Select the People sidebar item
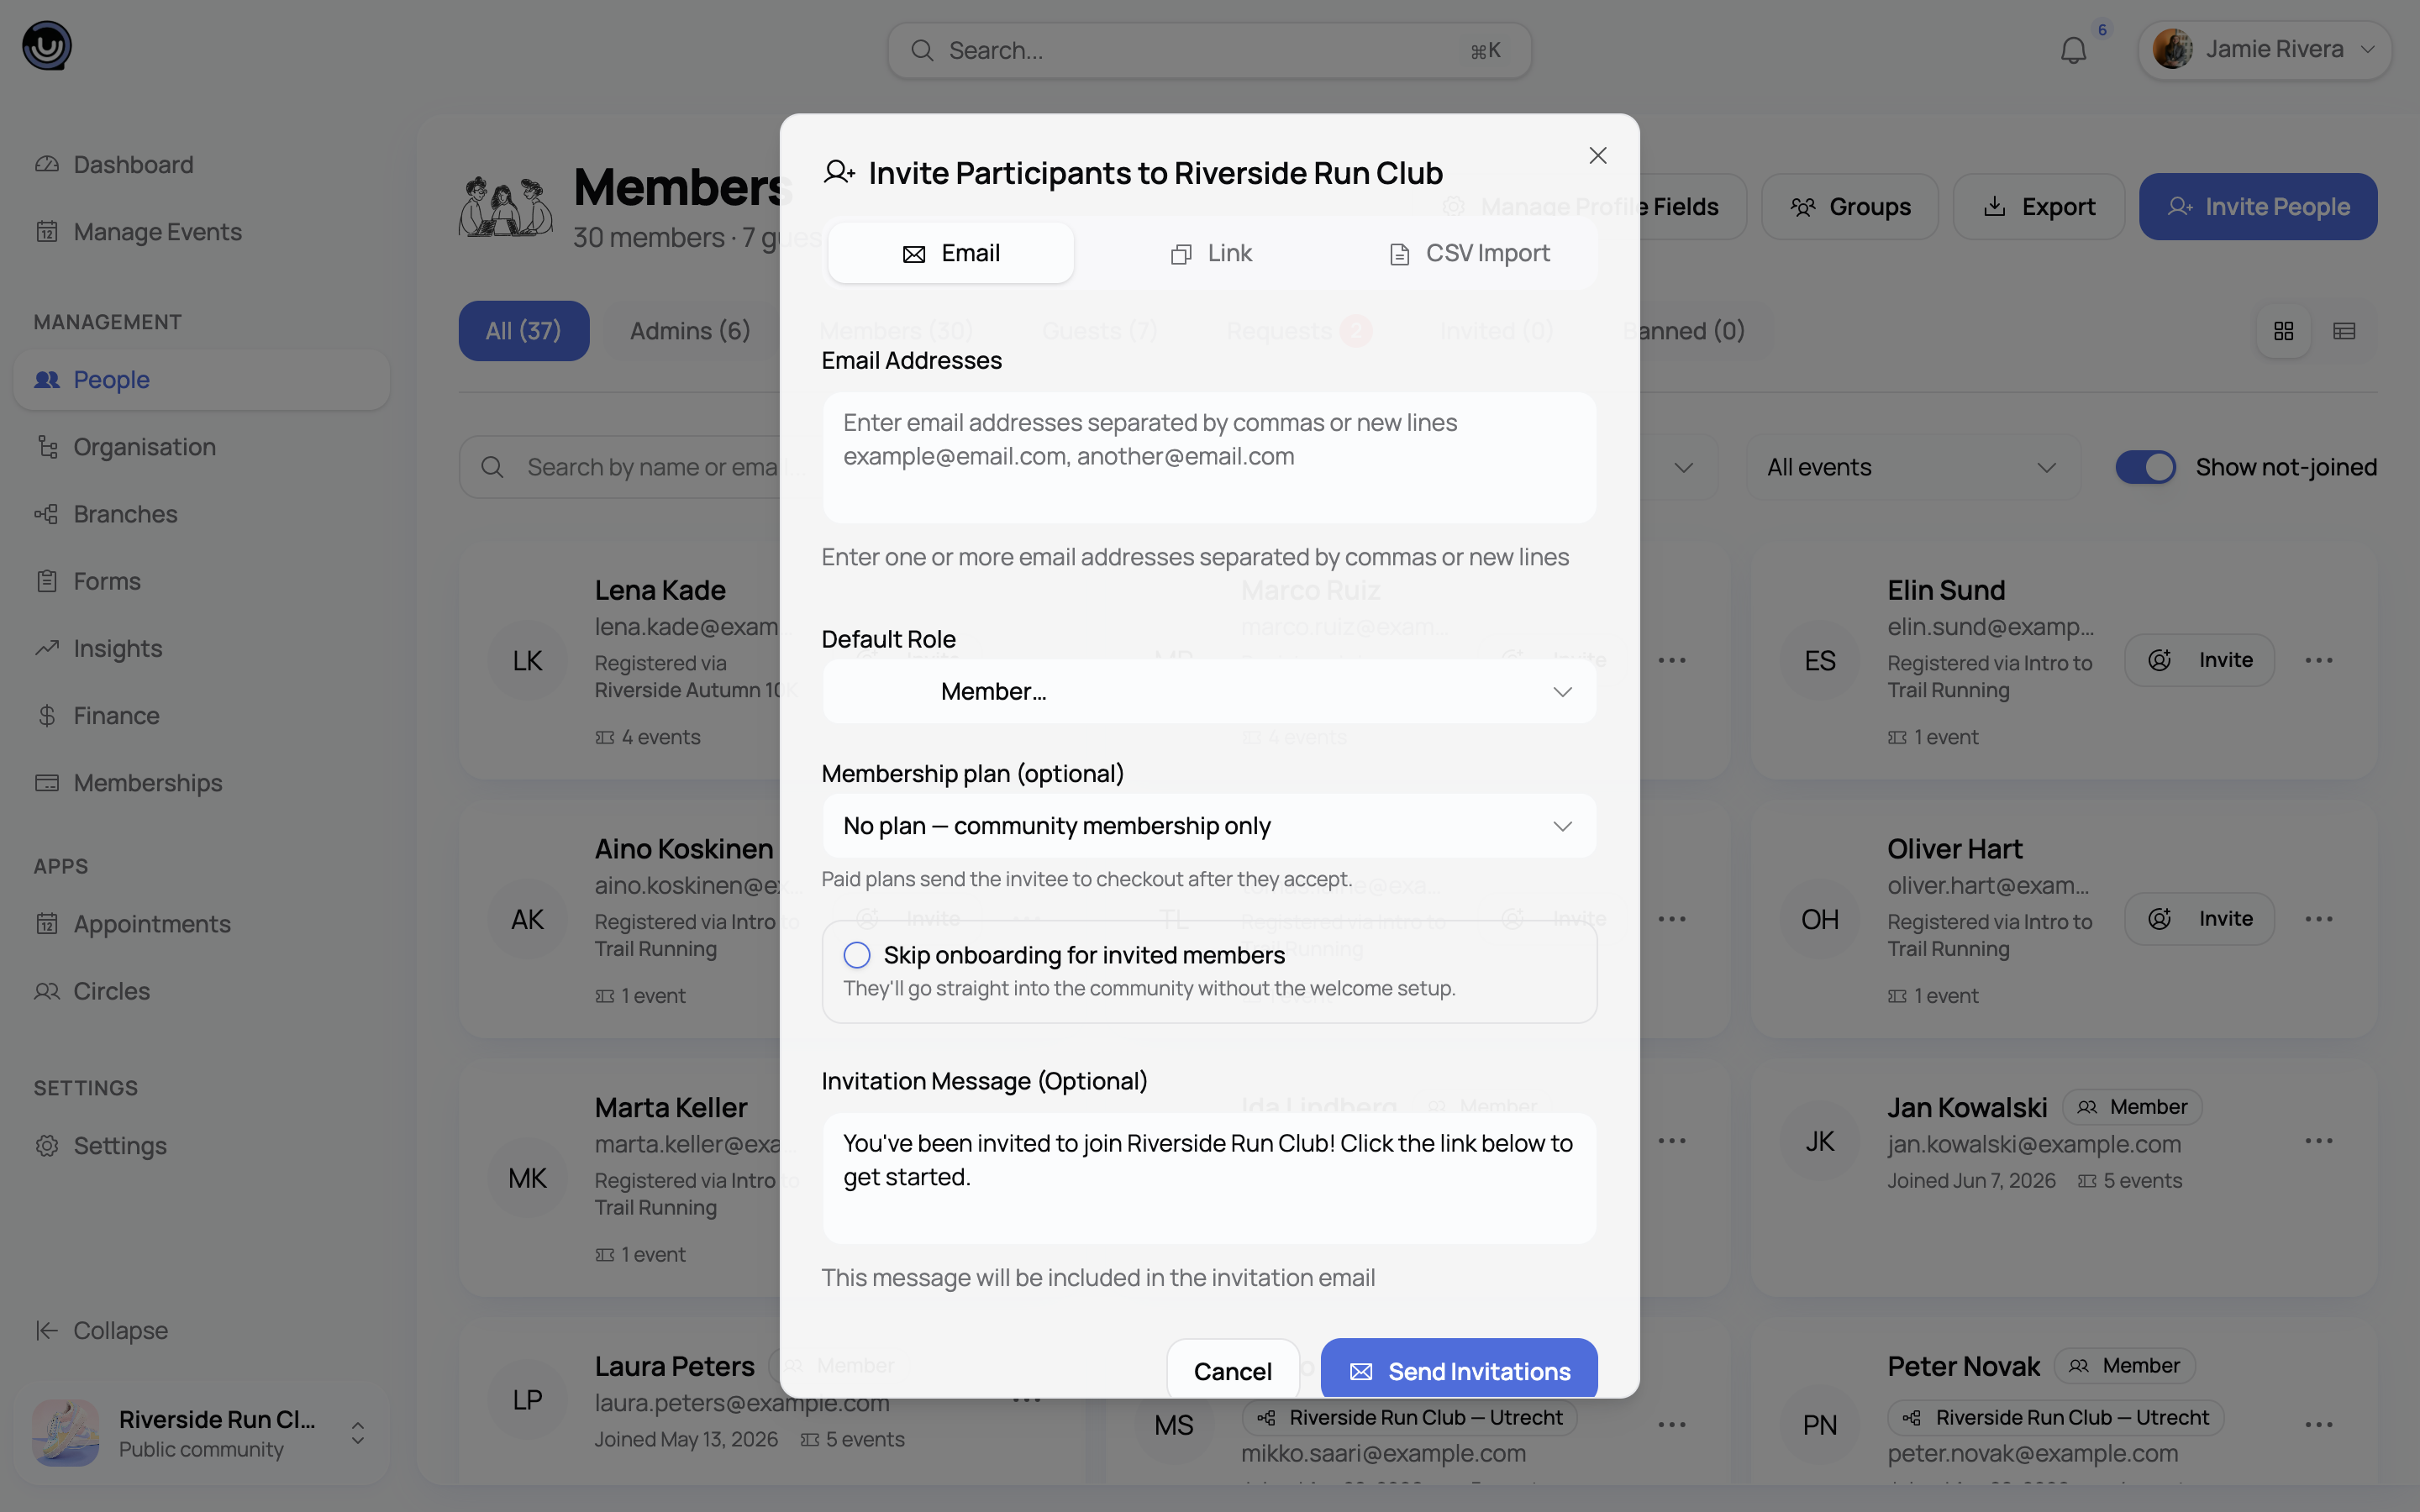 pos(202,380)
